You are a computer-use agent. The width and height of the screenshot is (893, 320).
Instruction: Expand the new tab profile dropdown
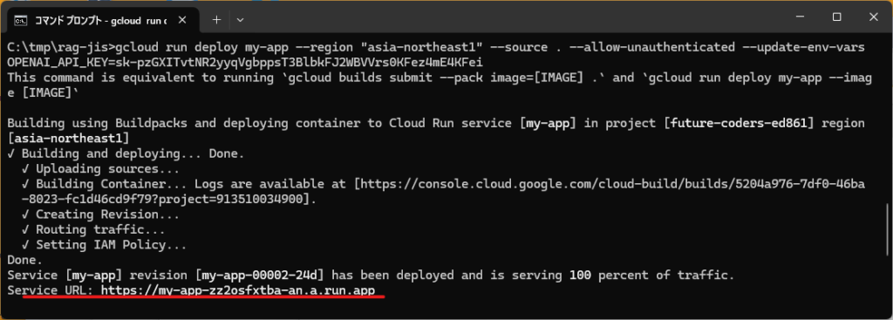[241, 20]
